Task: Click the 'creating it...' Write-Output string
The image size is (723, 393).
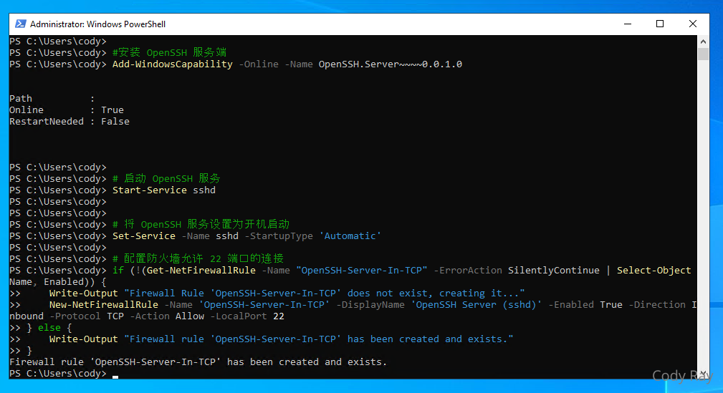Action: click(324, 293)
